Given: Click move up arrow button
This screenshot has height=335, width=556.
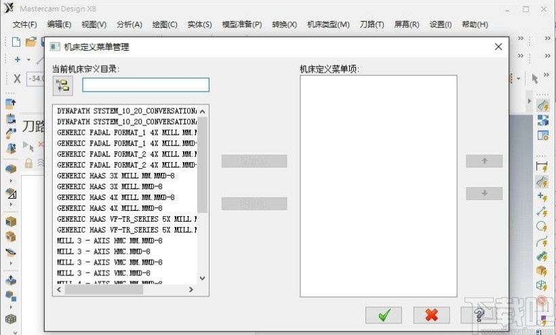Looking at the screenshot, I should tap(484, 161).
